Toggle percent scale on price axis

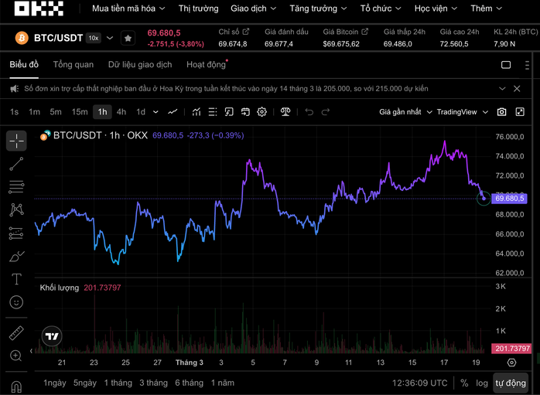464,383
